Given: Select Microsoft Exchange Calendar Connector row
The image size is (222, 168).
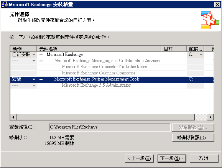Looking at the screenshot, I should (99, 73).
